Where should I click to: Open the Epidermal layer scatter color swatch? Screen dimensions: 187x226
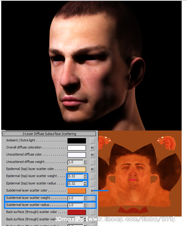tap(77, 169)
